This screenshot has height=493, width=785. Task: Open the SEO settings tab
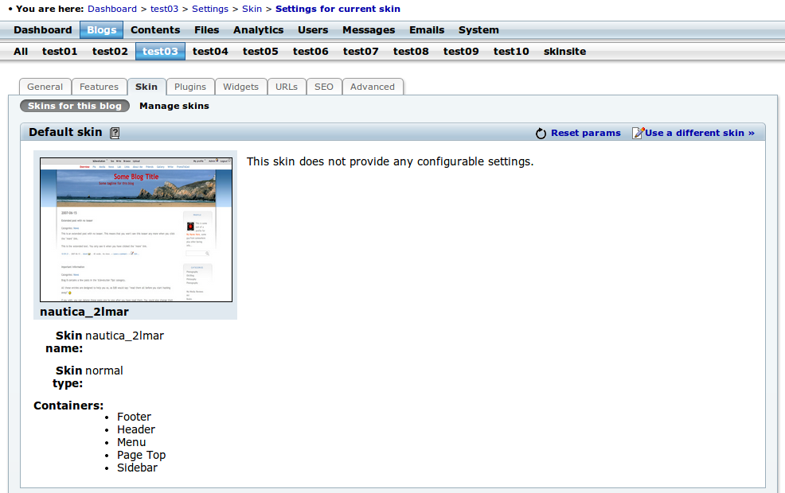point(324,87)
